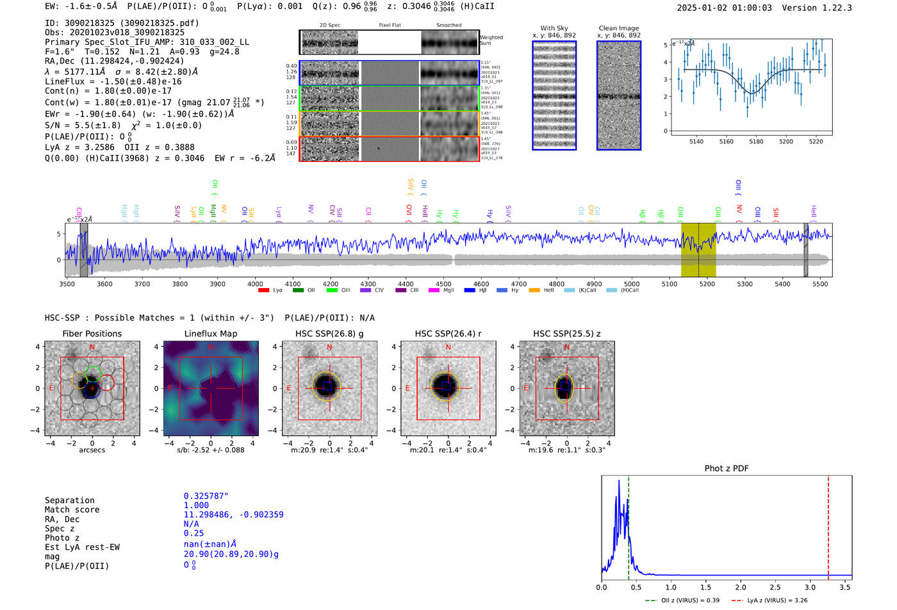Click the red Lyα legend swatch
The image size is (897, 610).
point(263,291)
